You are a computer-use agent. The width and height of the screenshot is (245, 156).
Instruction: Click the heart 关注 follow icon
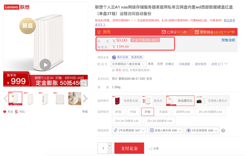click(x=5, y=112)
